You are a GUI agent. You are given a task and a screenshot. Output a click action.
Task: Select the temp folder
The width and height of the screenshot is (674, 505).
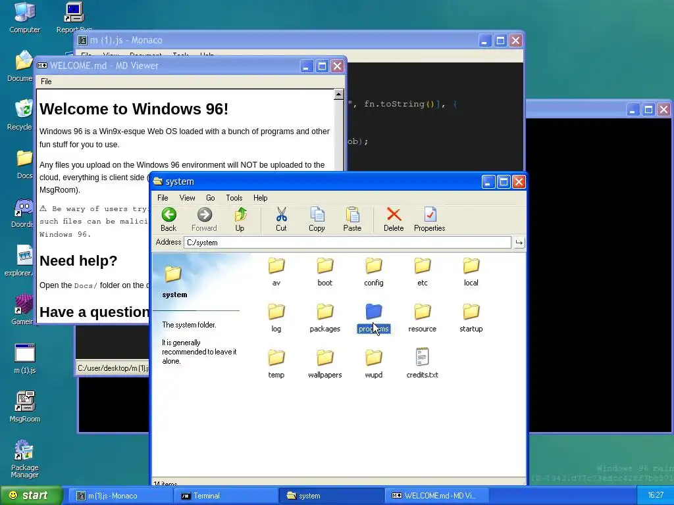coord(276,364)
